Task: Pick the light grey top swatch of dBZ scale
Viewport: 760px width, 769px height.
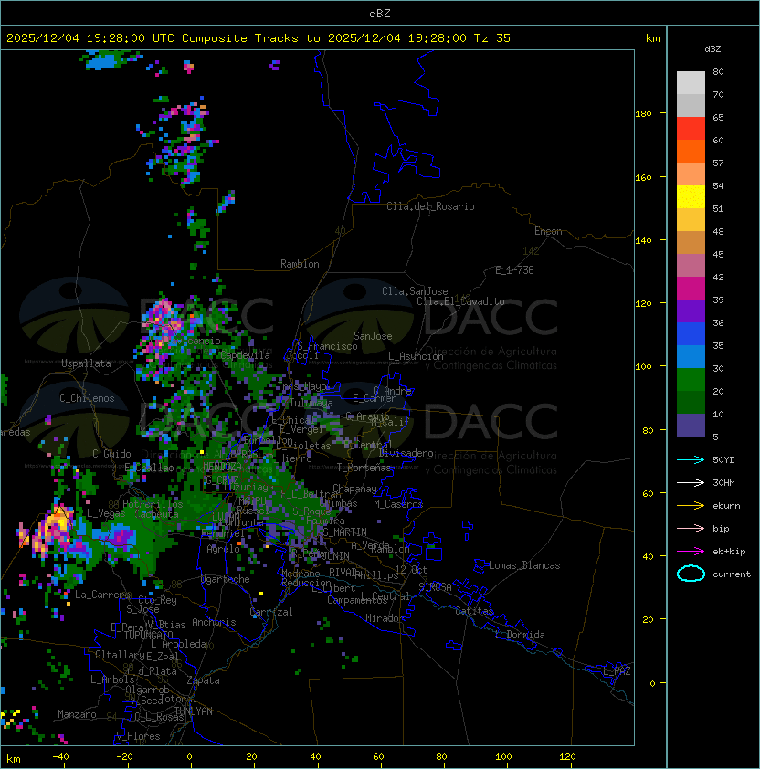Action: pos(691,82)
